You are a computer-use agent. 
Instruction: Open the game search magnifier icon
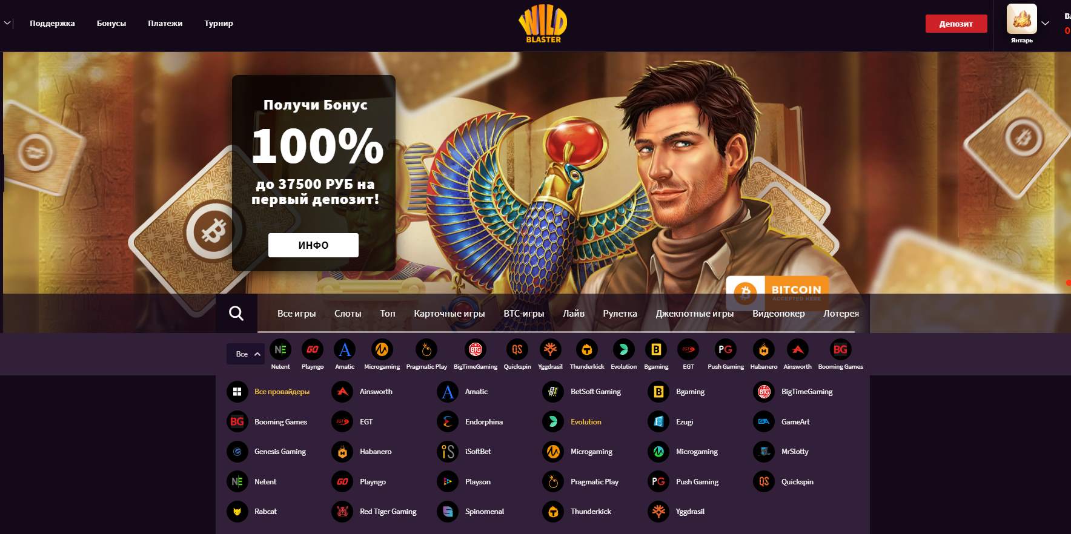point(236,314)
